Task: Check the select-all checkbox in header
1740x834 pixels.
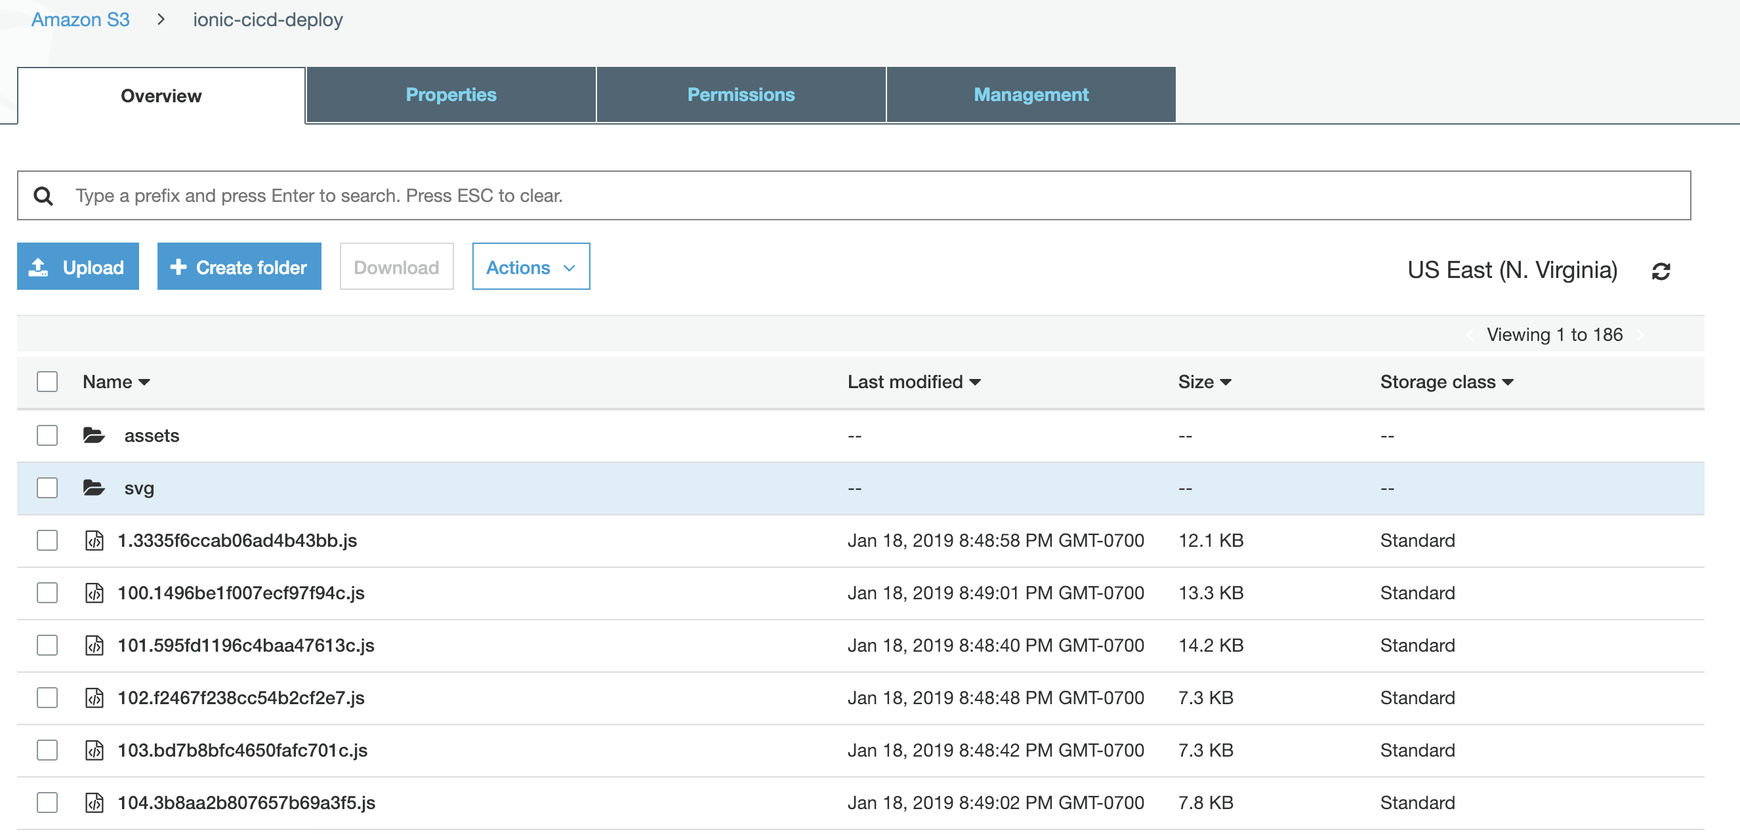Action: pyautogui.click(x=47, y=381)
